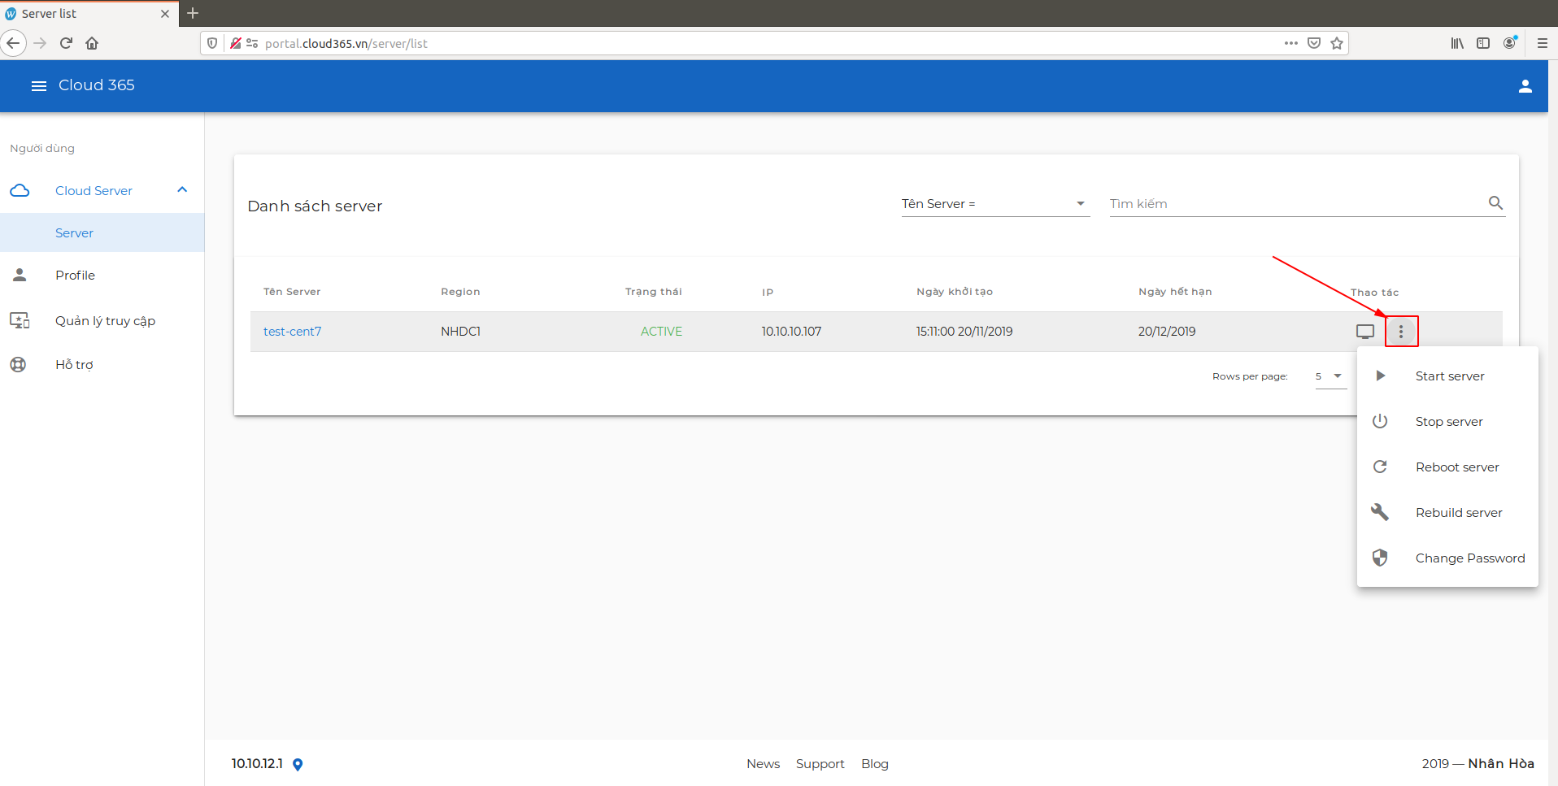Open the Tên Server filter dropdown

click(995, 204)
